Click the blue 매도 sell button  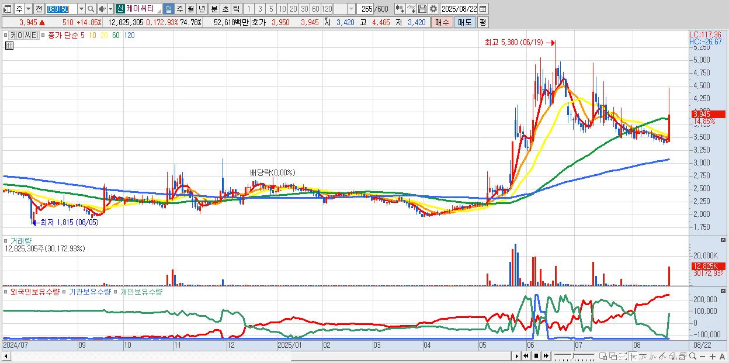click(x=465, y=22)
